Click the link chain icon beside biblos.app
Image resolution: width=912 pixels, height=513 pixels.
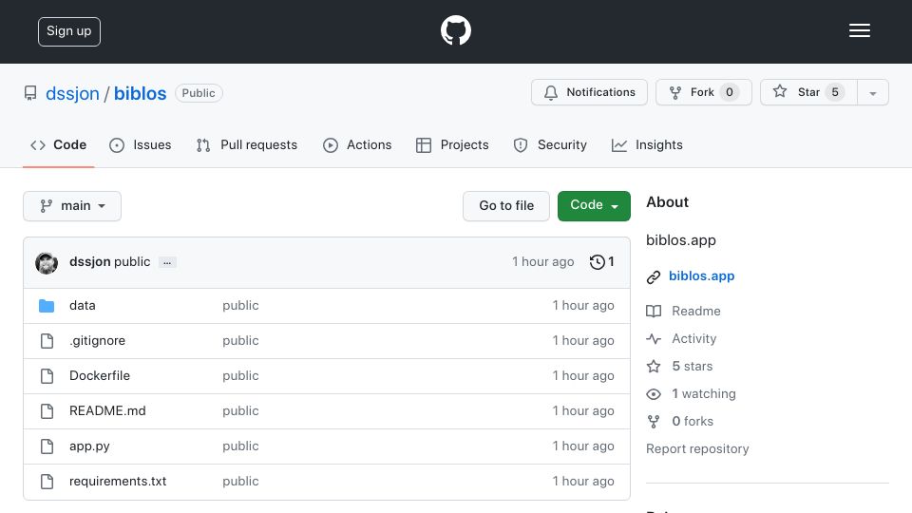654,277
